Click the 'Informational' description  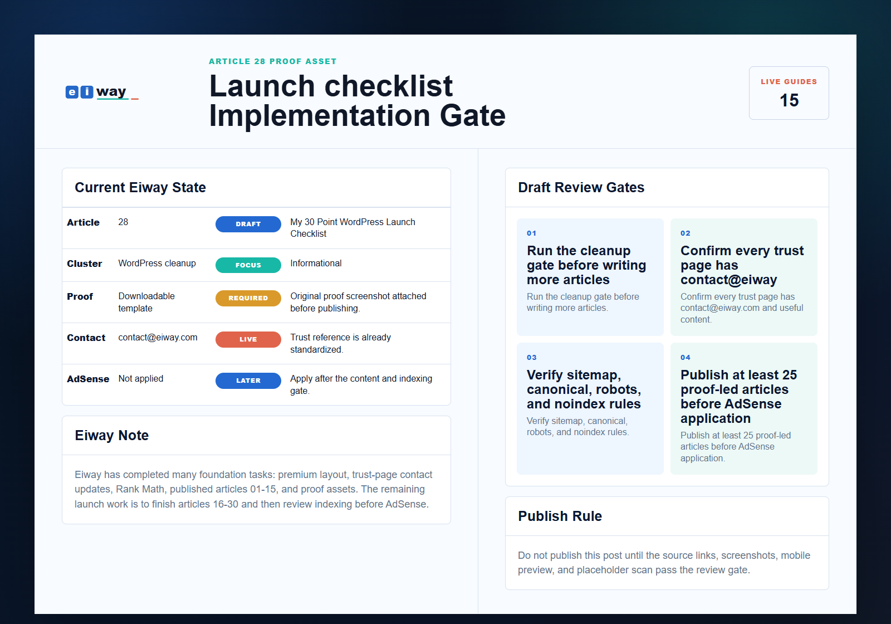316,263
